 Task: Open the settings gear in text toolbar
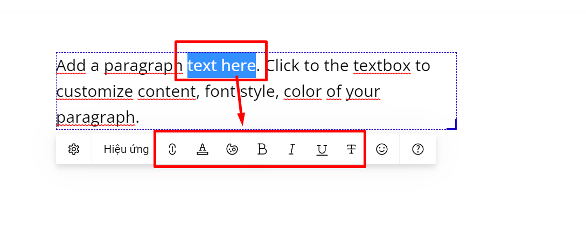pyautogui.click(x=74, y=149)
